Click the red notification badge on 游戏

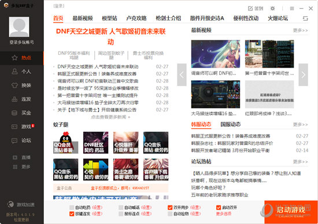click(33, 126)
